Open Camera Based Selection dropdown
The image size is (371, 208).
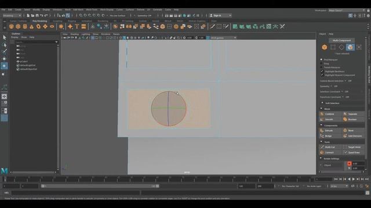pos(346,81)
